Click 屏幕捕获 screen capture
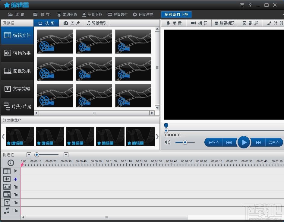The height and width of the screenshot is (222, 284). point(224,23)
